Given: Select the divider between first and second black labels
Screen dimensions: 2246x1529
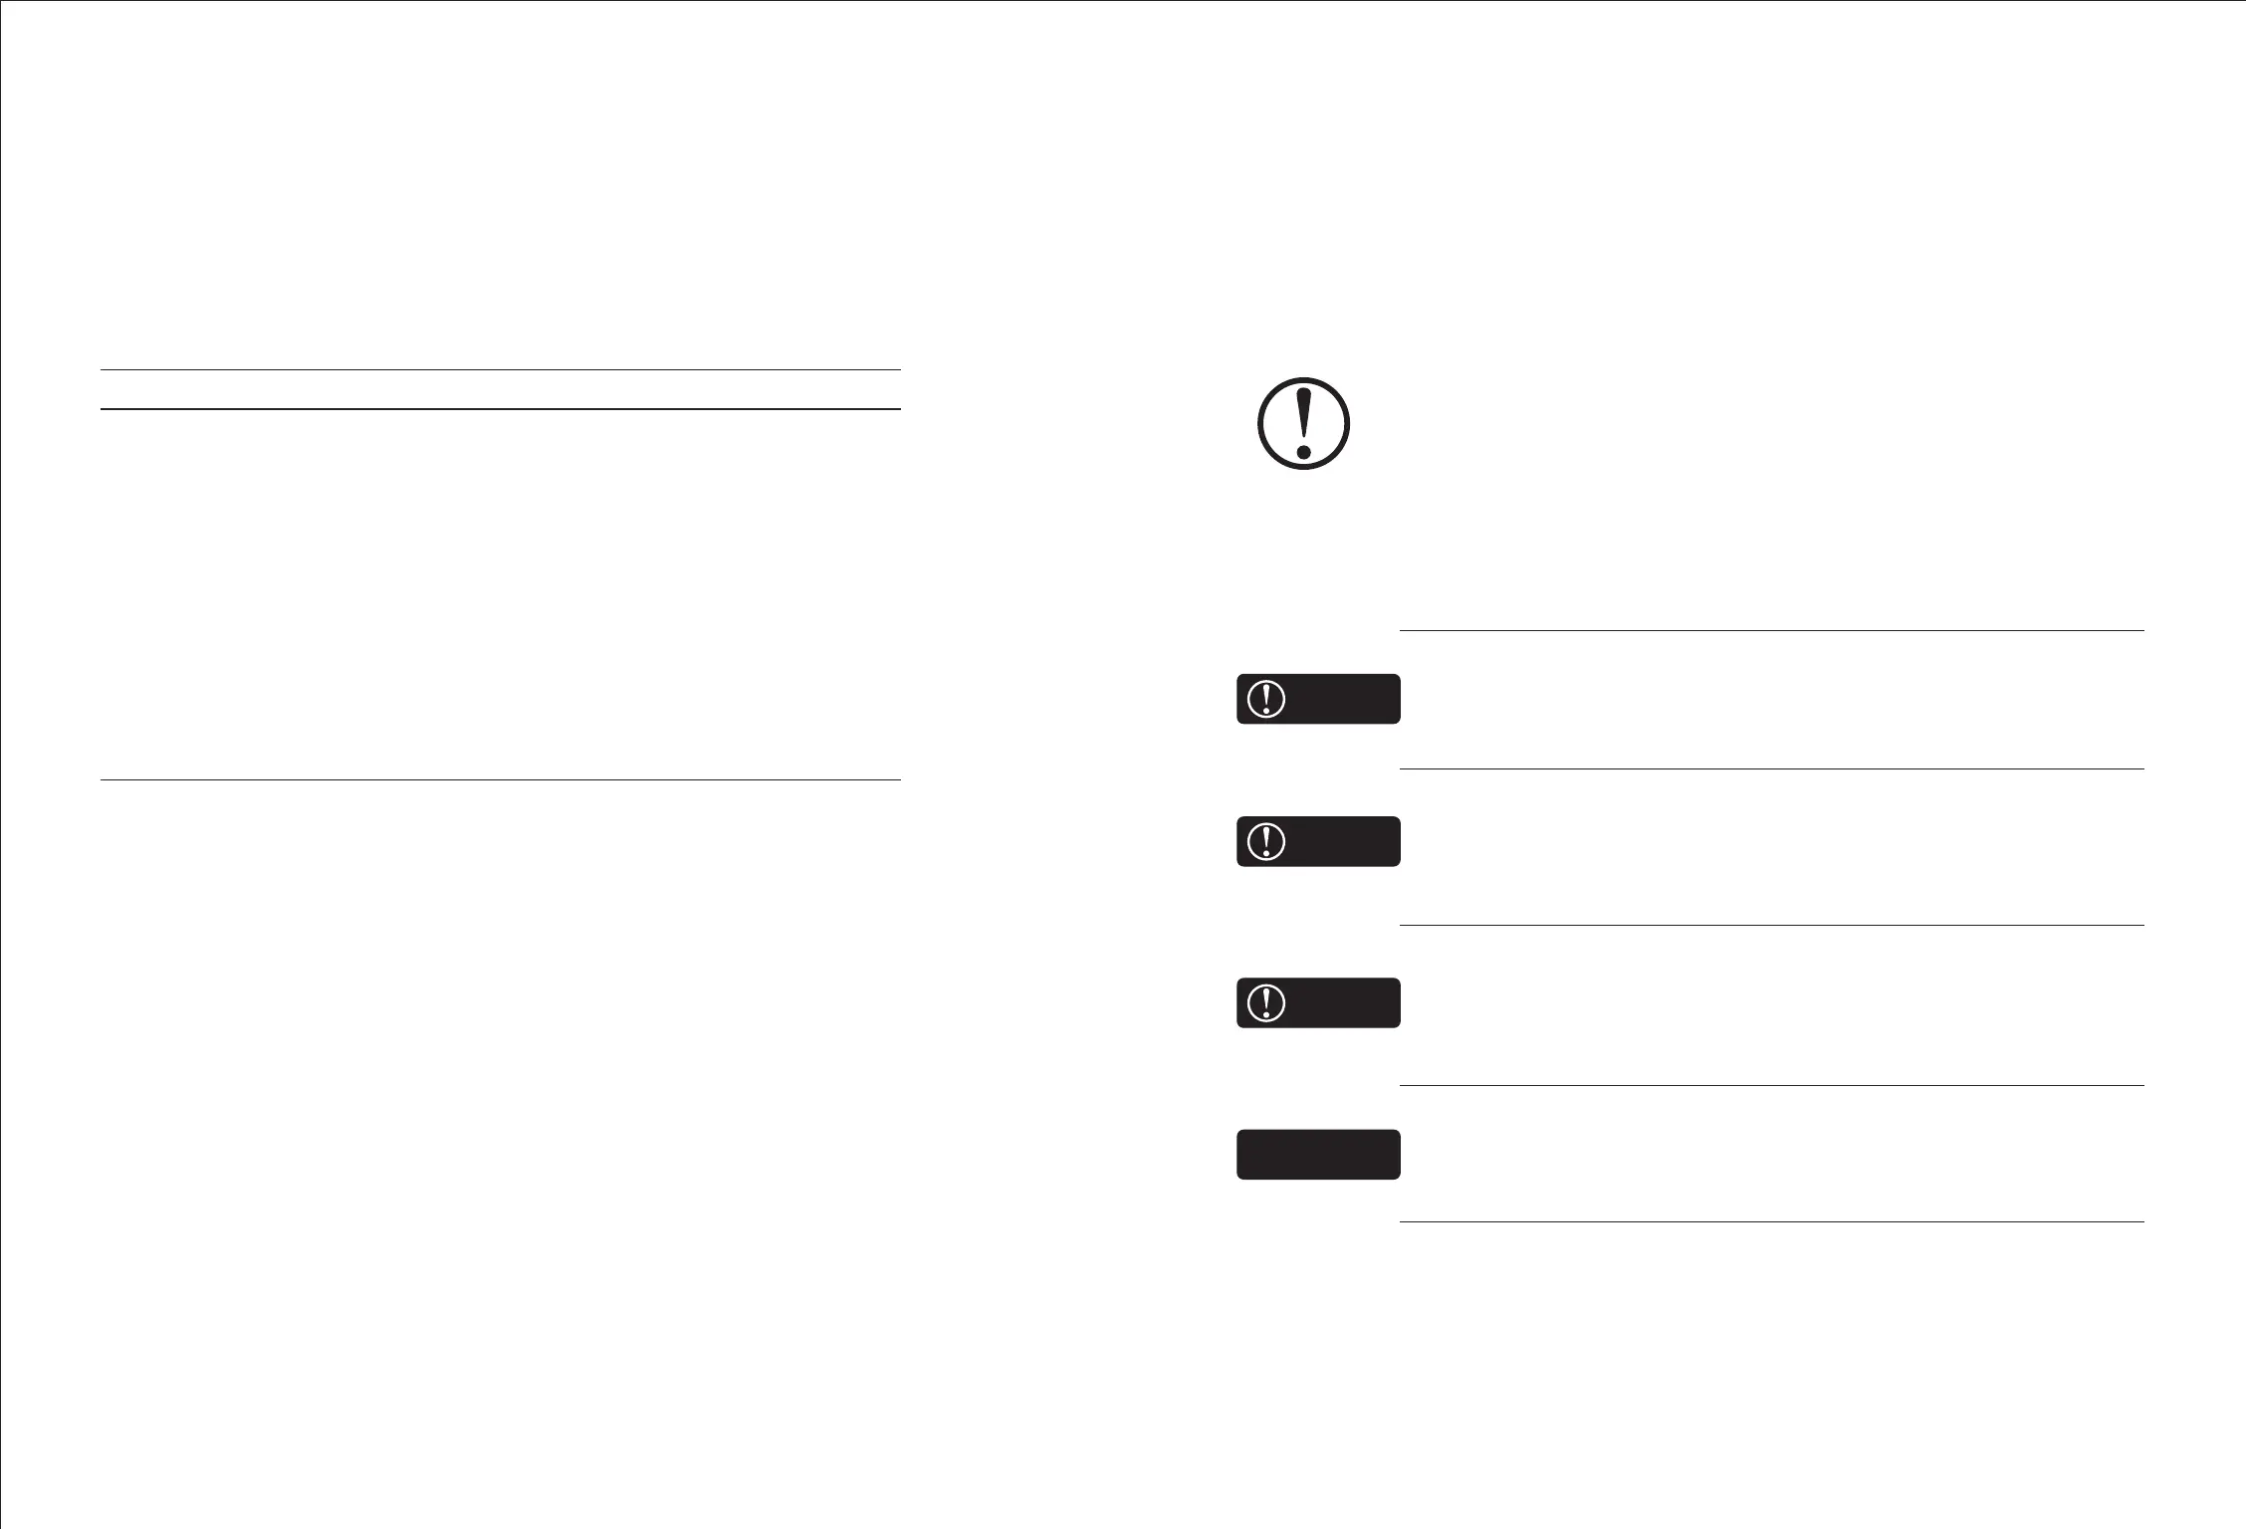Looking at the screenshot, I should click(x=1771, y=768).
